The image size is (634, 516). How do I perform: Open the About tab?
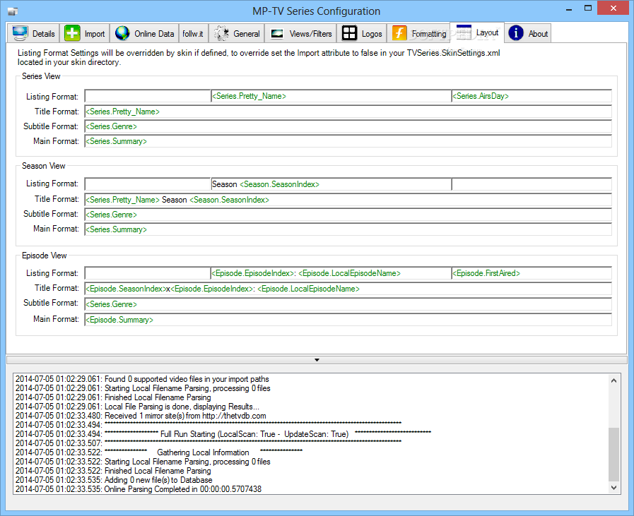tap(527, 33)
